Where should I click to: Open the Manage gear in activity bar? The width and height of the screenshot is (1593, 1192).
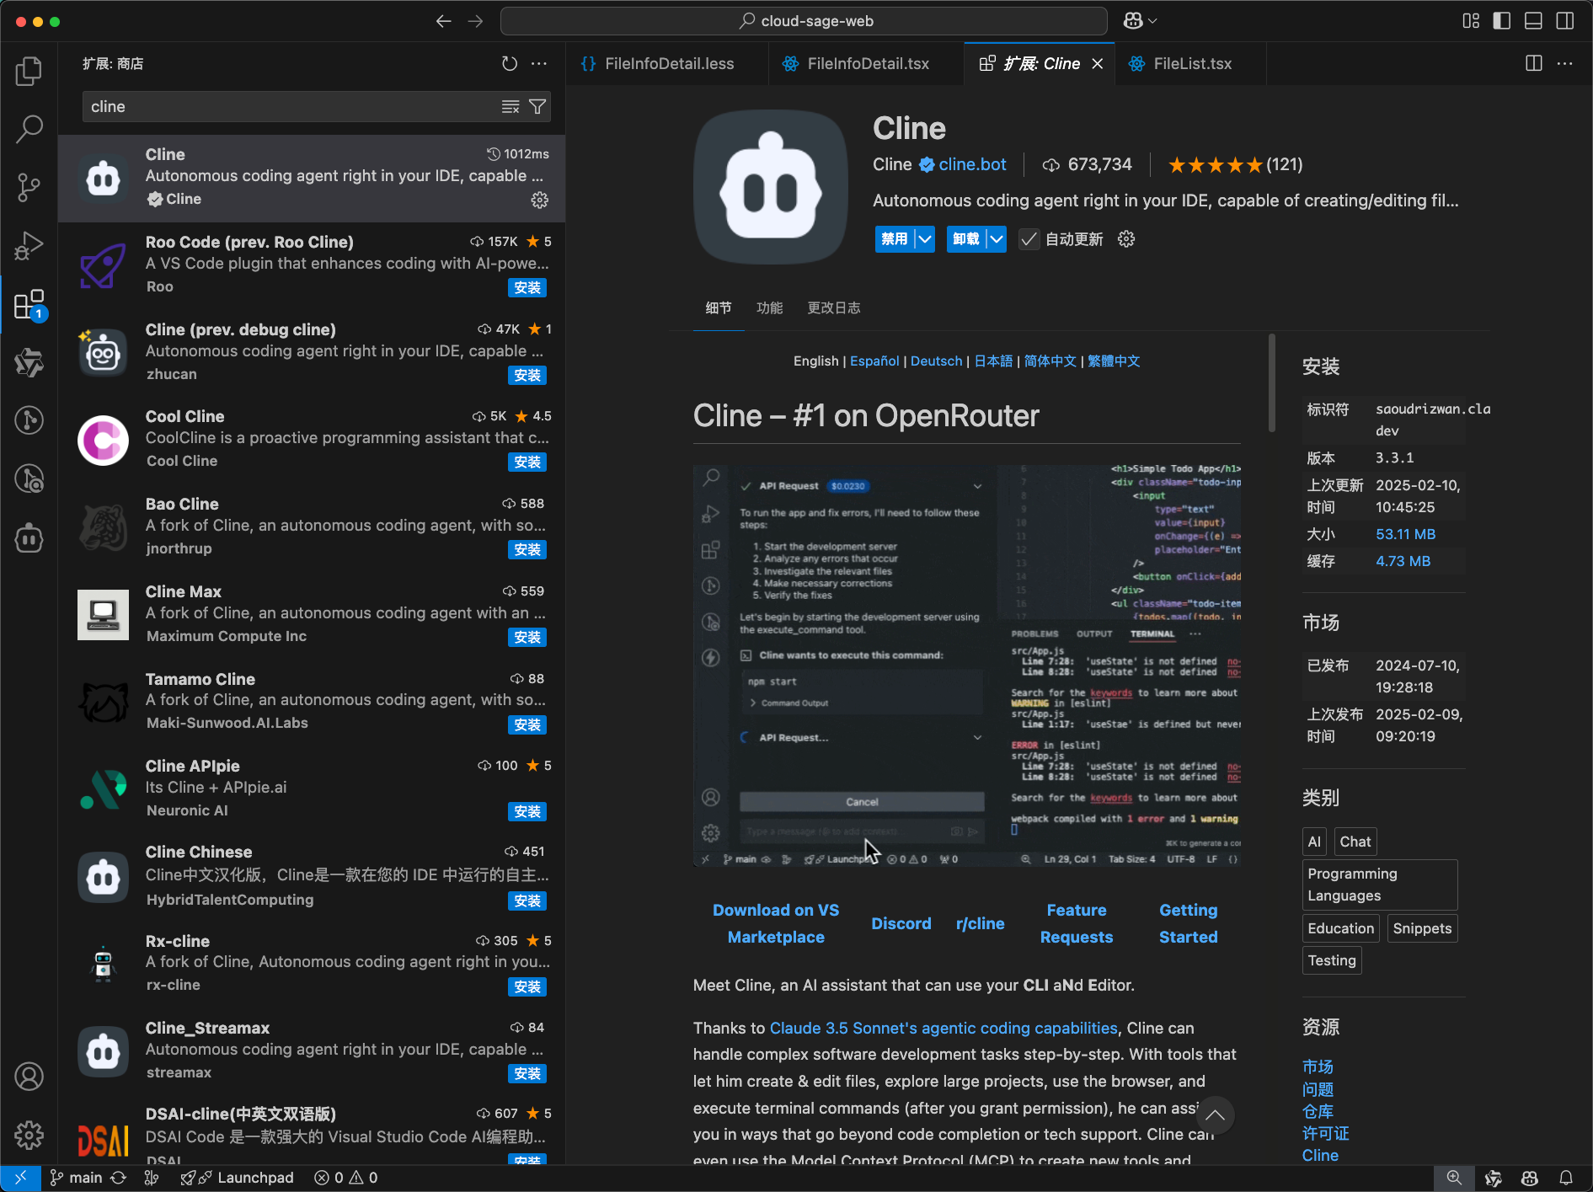click(29, 1135)
